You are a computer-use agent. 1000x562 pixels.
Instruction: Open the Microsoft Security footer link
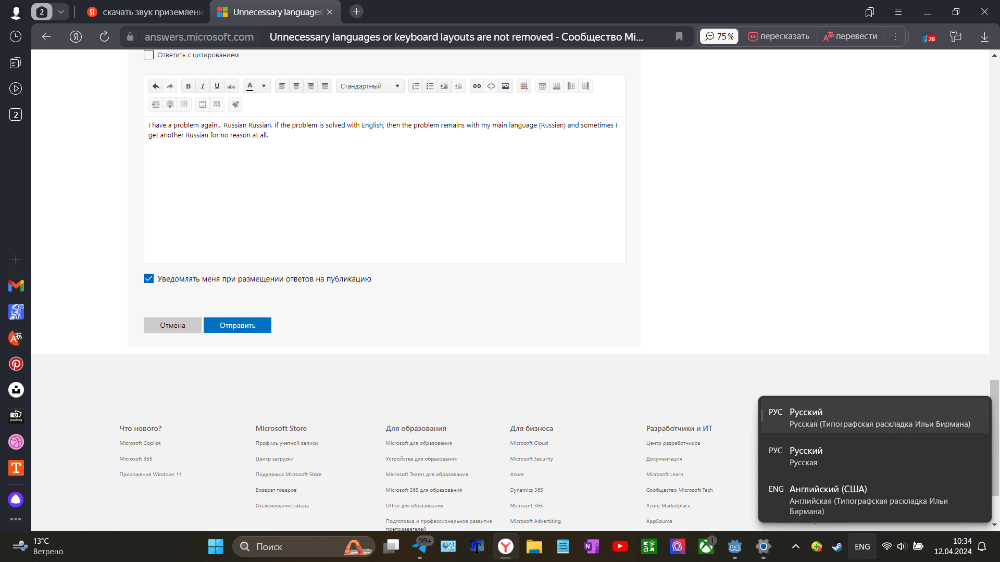pos(531,459)
